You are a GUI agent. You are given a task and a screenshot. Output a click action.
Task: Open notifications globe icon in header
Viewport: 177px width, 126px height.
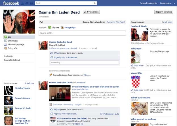tap(31, 3)
